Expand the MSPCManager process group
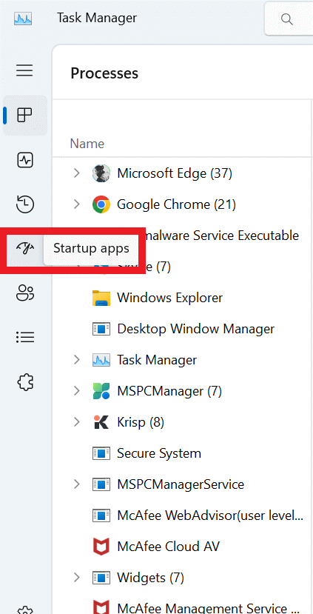Image resolution: width=313 pixels, height=614 pixels. [77, 391]
